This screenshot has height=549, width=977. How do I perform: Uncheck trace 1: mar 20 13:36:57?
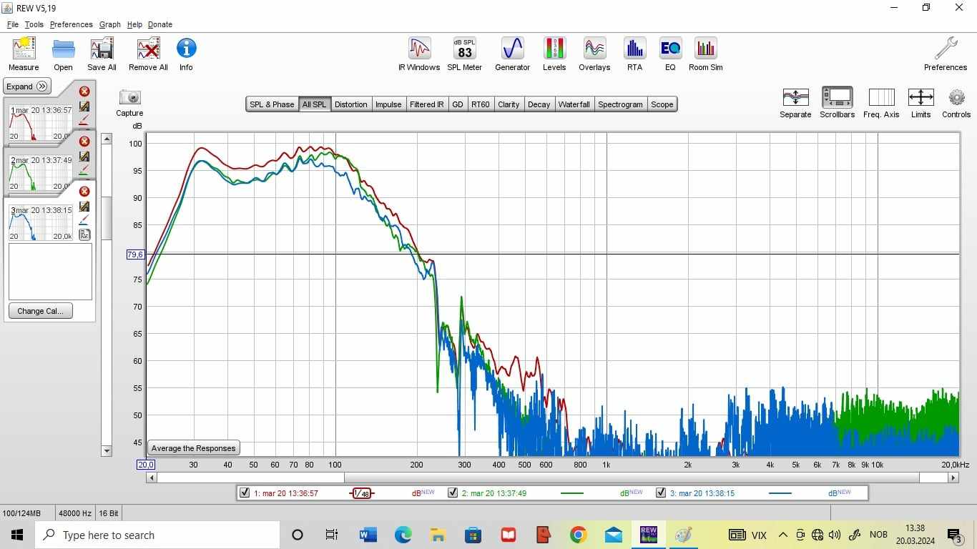click(245, 493)
